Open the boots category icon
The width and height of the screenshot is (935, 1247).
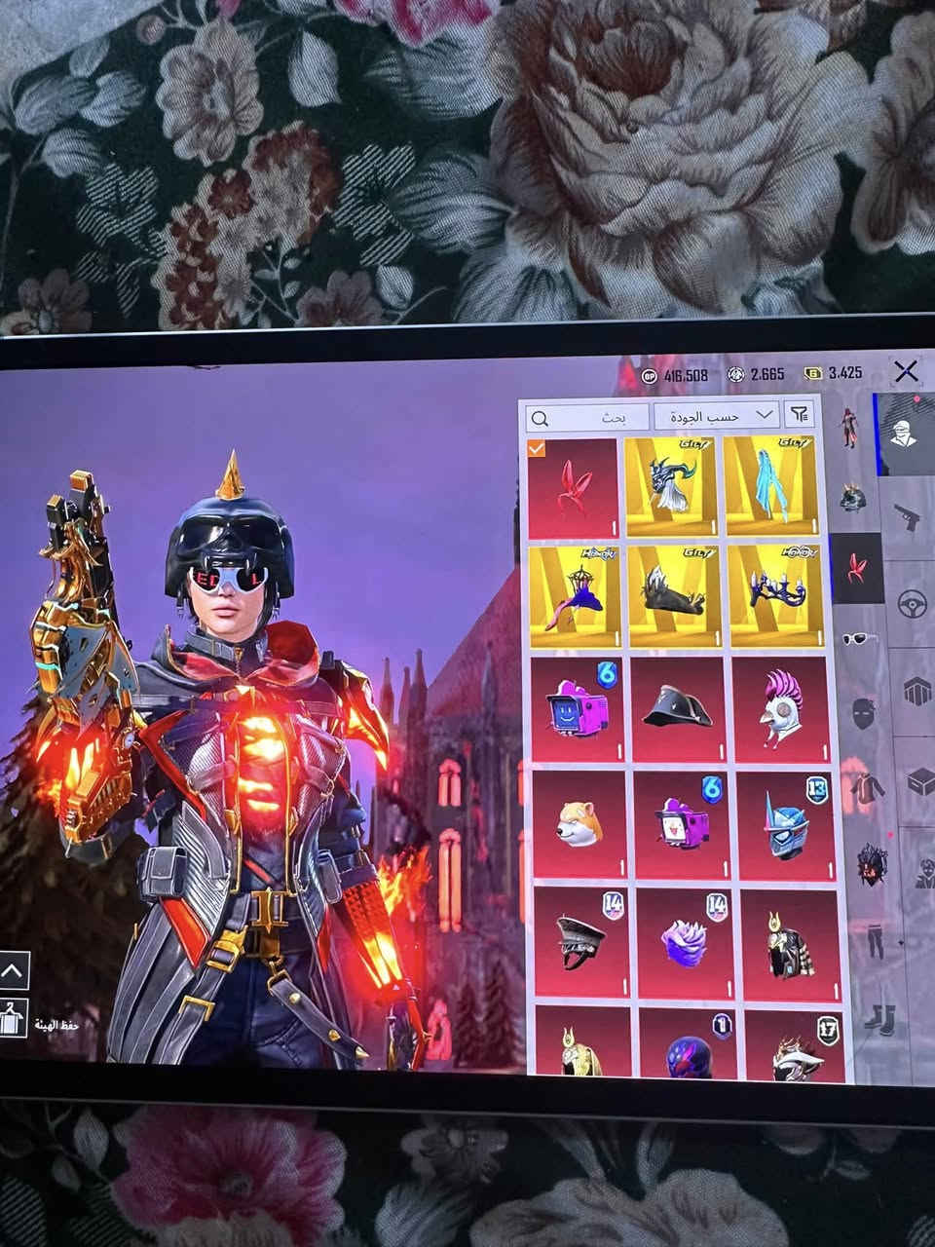[x=879, y=1021]
